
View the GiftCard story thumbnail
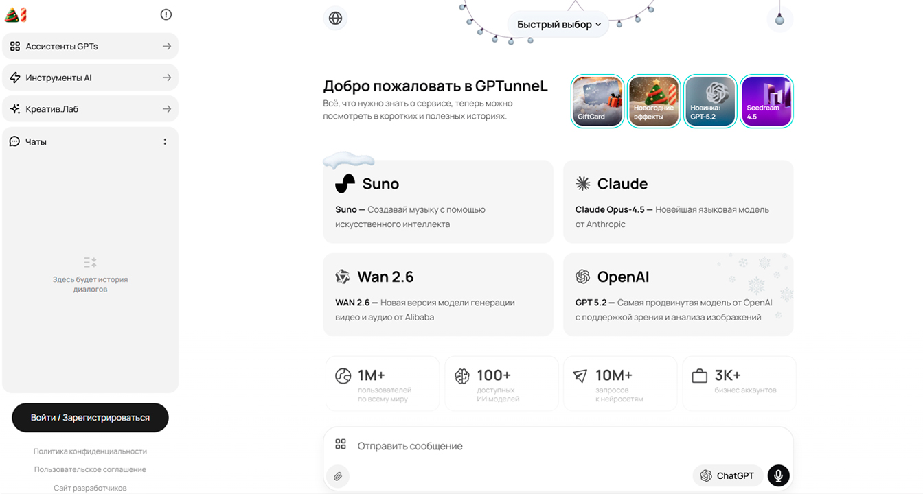click(x=597, y=101)
